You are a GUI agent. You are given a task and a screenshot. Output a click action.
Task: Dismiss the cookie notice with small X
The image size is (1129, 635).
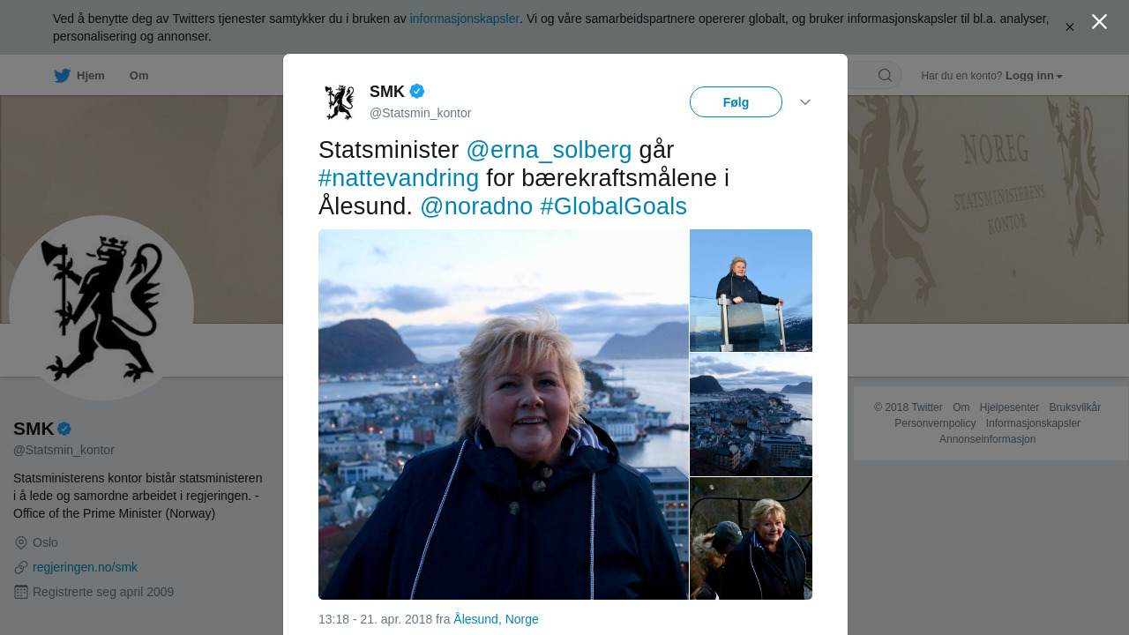1069,27
